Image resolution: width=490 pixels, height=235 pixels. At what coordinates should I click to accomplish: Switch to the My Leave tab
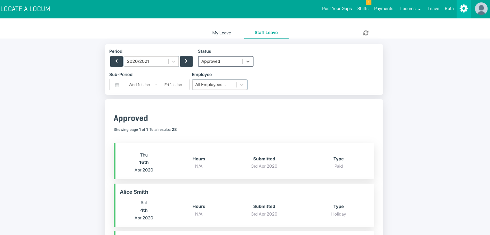click(222, 33)
